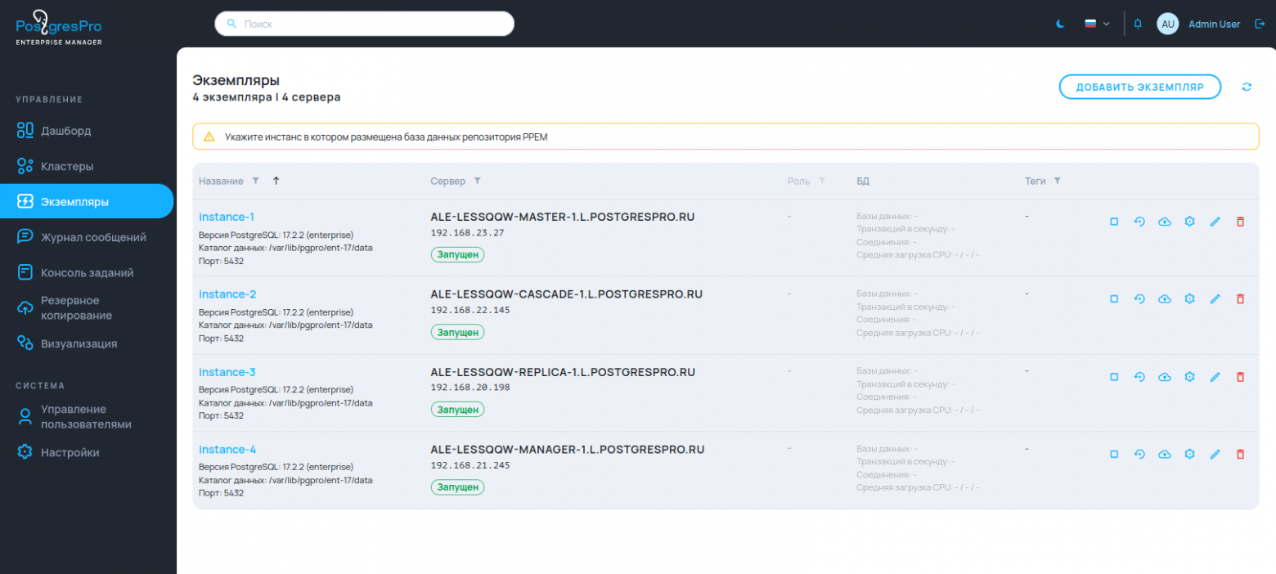Viewport: 1276px width, 574px height.
Task: Click the yellow PPEM repository warning banner
Action: coord(726,137)
